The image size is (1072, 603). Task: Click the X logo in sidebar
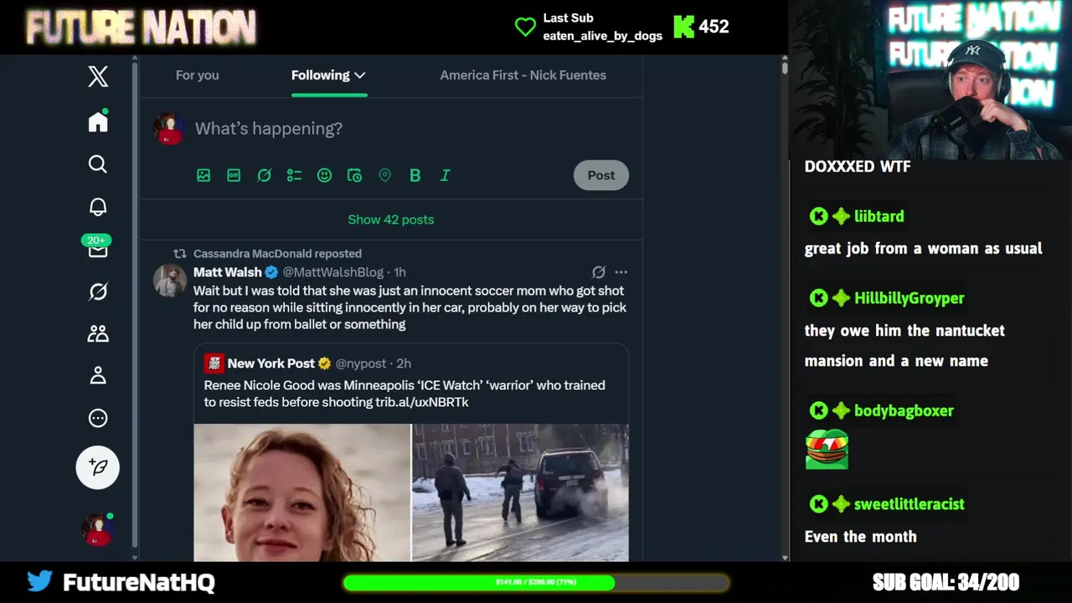98,77
